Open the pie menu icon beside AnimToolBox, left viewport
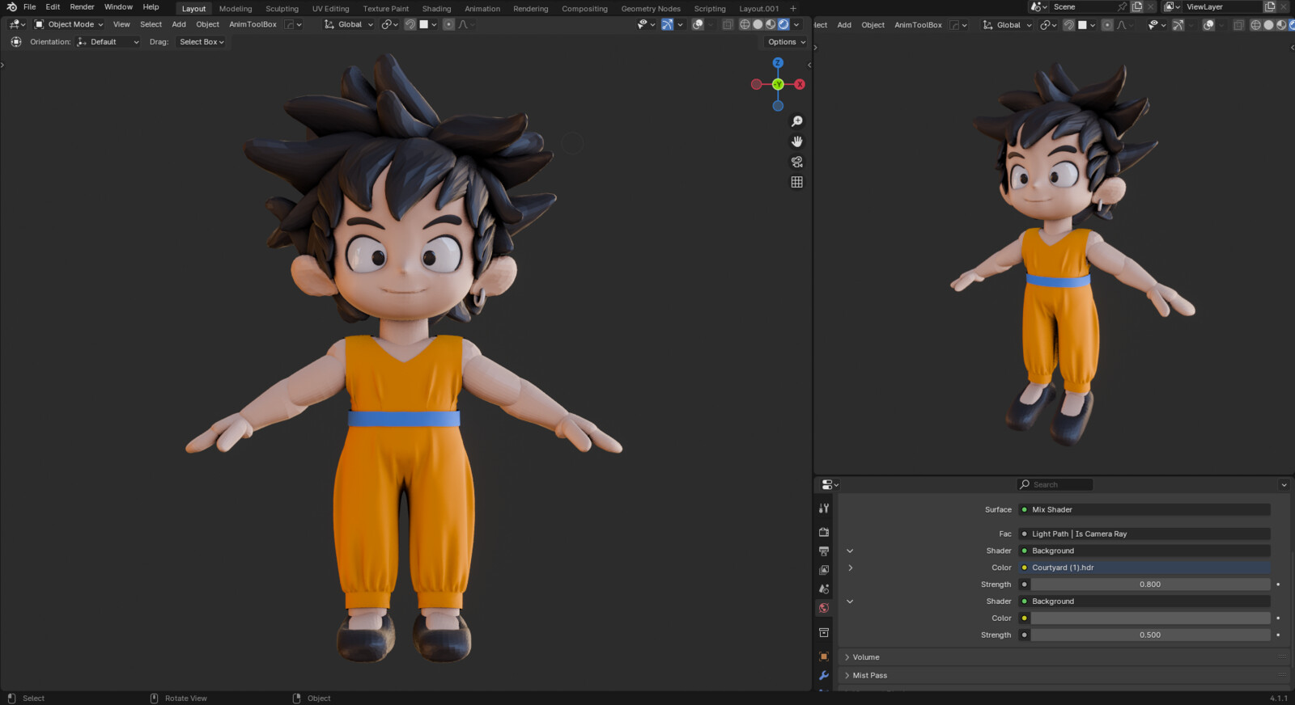1295x705 pixels. [x=293, y=24]
